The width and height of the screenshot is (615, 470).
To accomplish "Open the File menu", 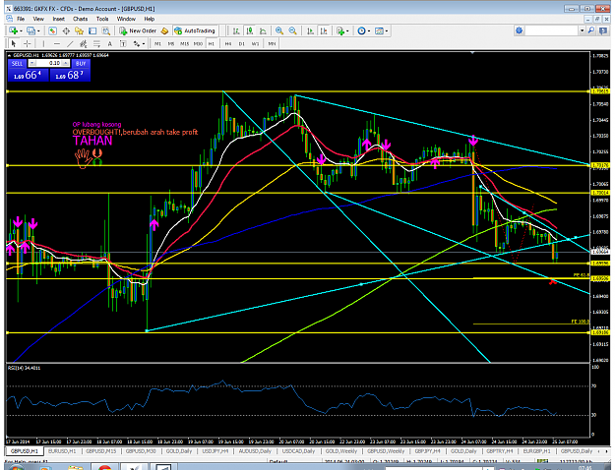I will point(21,19).
